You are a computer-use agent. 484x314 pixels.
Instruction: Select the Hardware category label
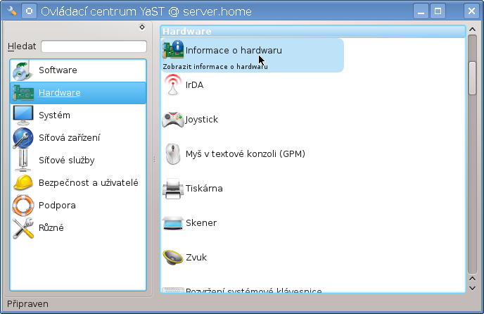pos(60,93)
